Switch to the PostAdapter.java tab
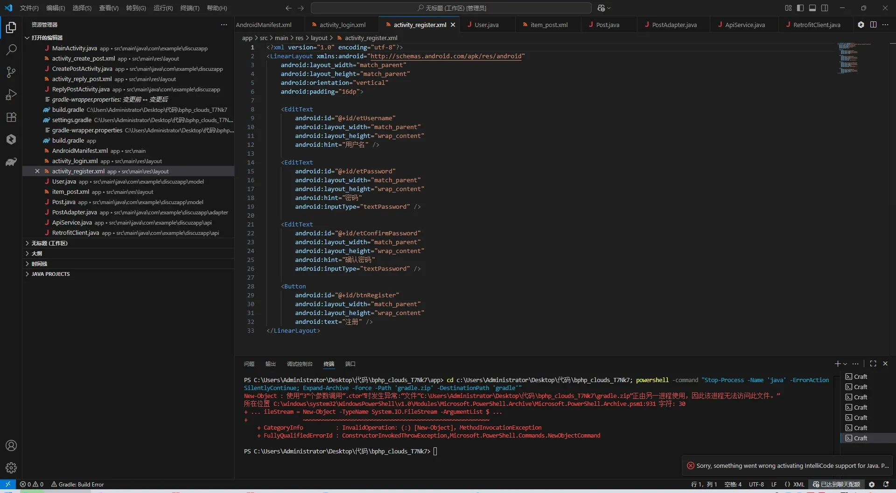 point(674,25)
